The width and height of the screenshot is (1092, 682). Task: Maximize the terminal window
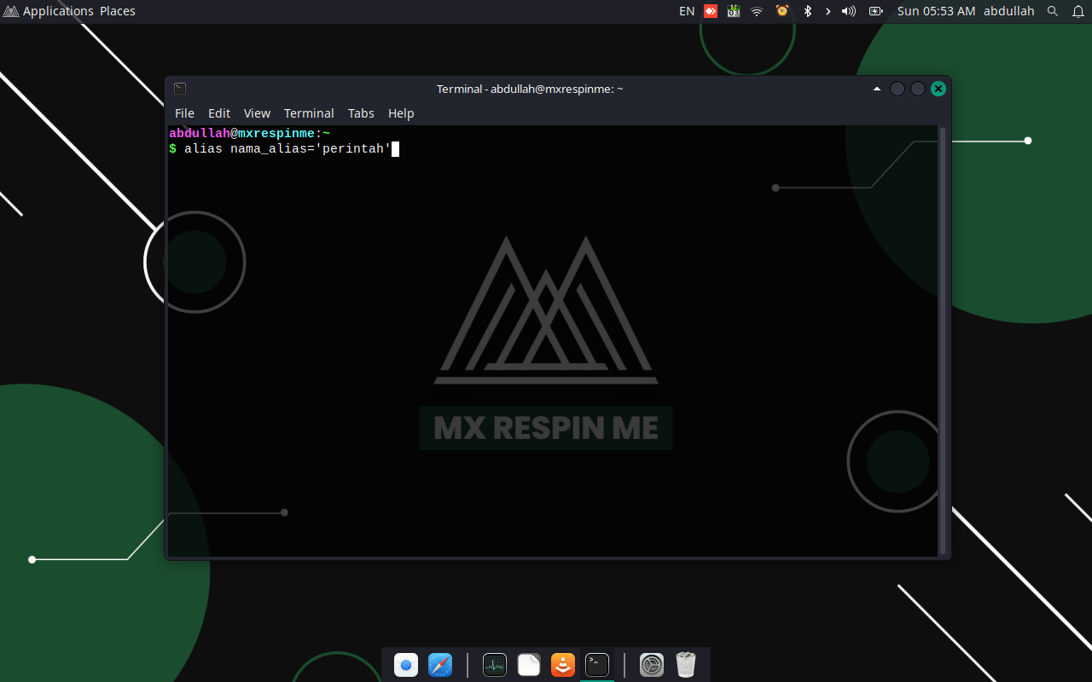click(918, 89)
